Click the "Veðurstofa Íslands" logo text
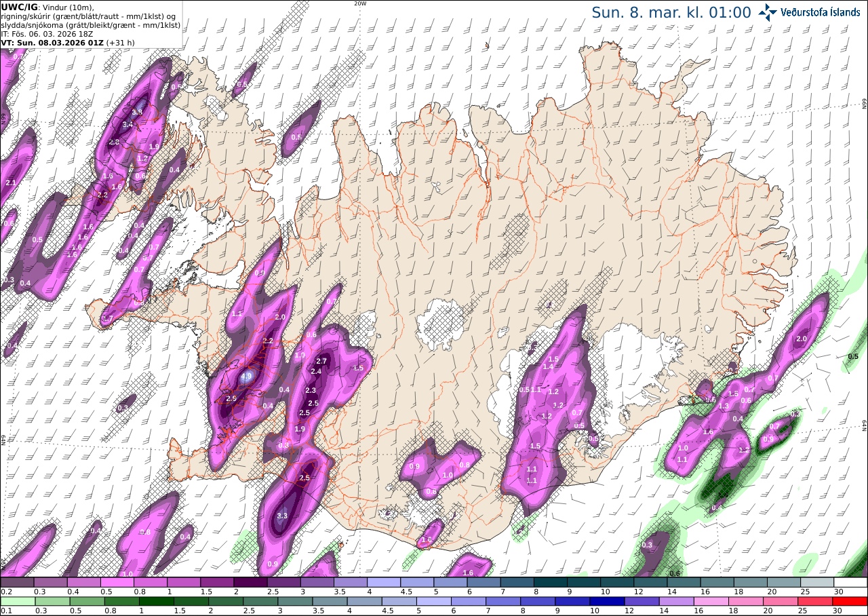This screenshot has height=616, width=868. [820, 12]
